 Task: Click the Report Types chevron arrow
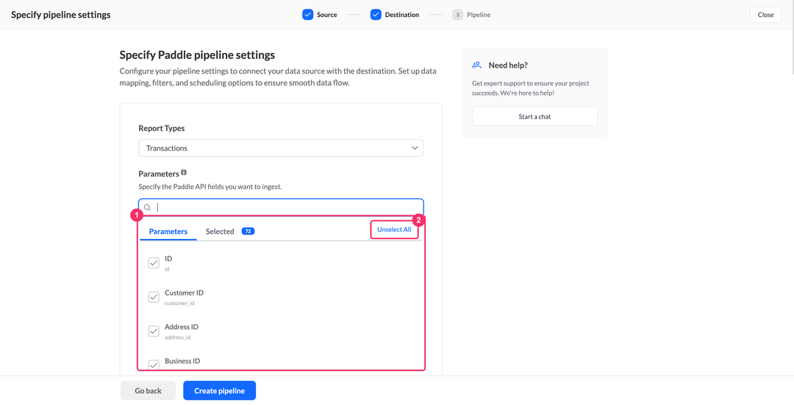[415, 148]
